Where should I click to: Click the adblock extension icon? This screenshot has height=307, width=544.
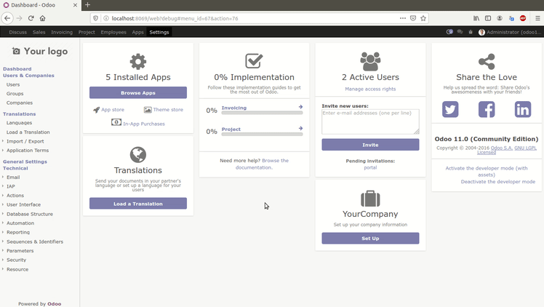[x=523, y=18]
